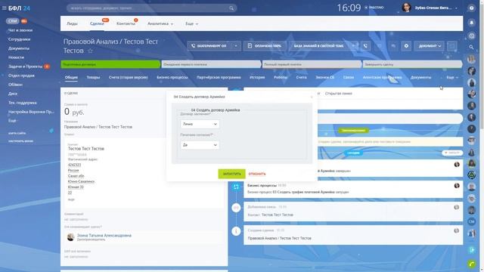This screenshot has height=272, width=484.
Task: Click the info icon beside deal creation entry
Action: pyautogui.click(x=236, y=230)
